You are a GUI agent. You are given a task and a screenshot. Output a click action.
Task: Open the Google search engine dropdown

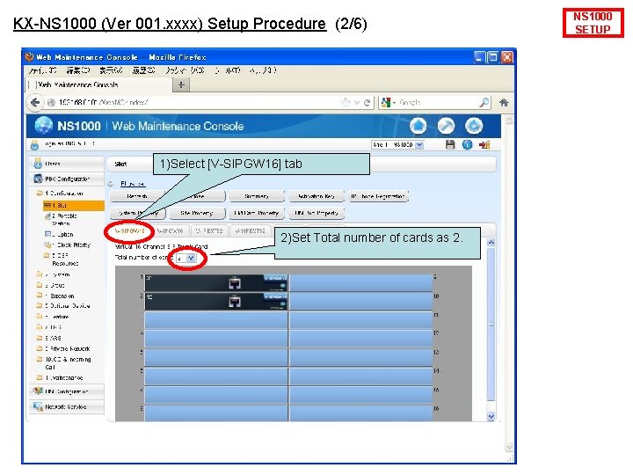coord(389,103)
